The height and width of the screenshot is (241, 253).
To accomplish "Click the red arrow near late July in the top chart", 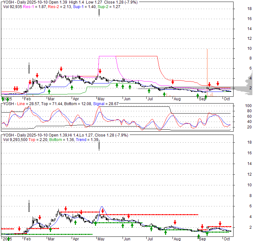I will pos(173,82).
